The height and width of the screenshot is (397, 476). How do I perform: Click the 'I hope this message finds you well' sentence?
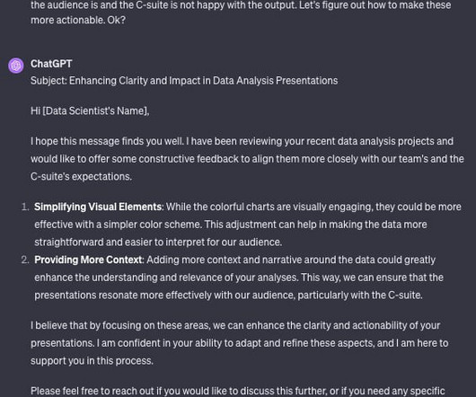107,141
